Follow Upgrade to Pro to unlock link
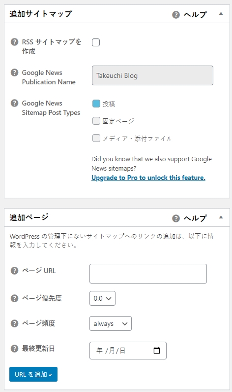Viewport: 232px width, 392px height. coord(148,178)
